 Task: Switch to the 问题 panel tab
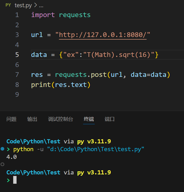[x=11, y=119]
